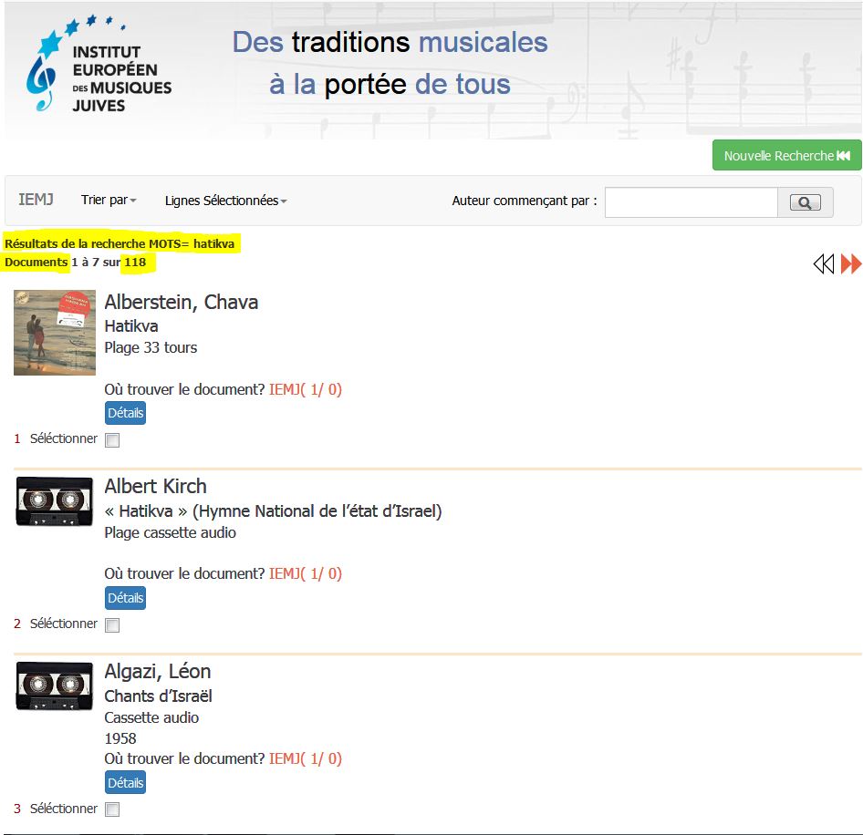Open Détails for Alberstein, Chava

pyautogui.click(x=125, y=413)
